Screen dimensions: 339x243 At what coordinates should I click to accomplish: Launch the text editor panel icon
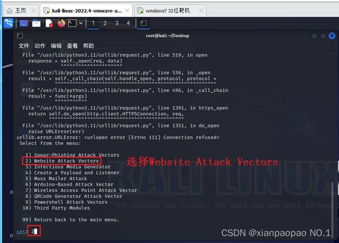[x=49, y=24]
